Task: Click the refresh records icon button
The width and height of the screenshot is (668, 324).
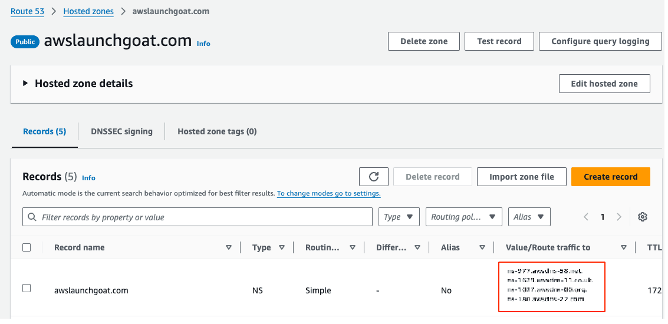Action: click(x=374, y=177)
